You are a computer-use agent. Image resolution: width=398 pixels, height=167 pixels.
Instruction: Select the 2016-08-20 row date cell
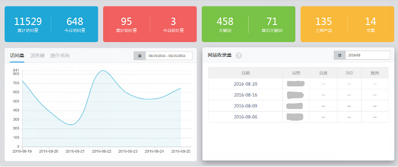click(245, 84)
